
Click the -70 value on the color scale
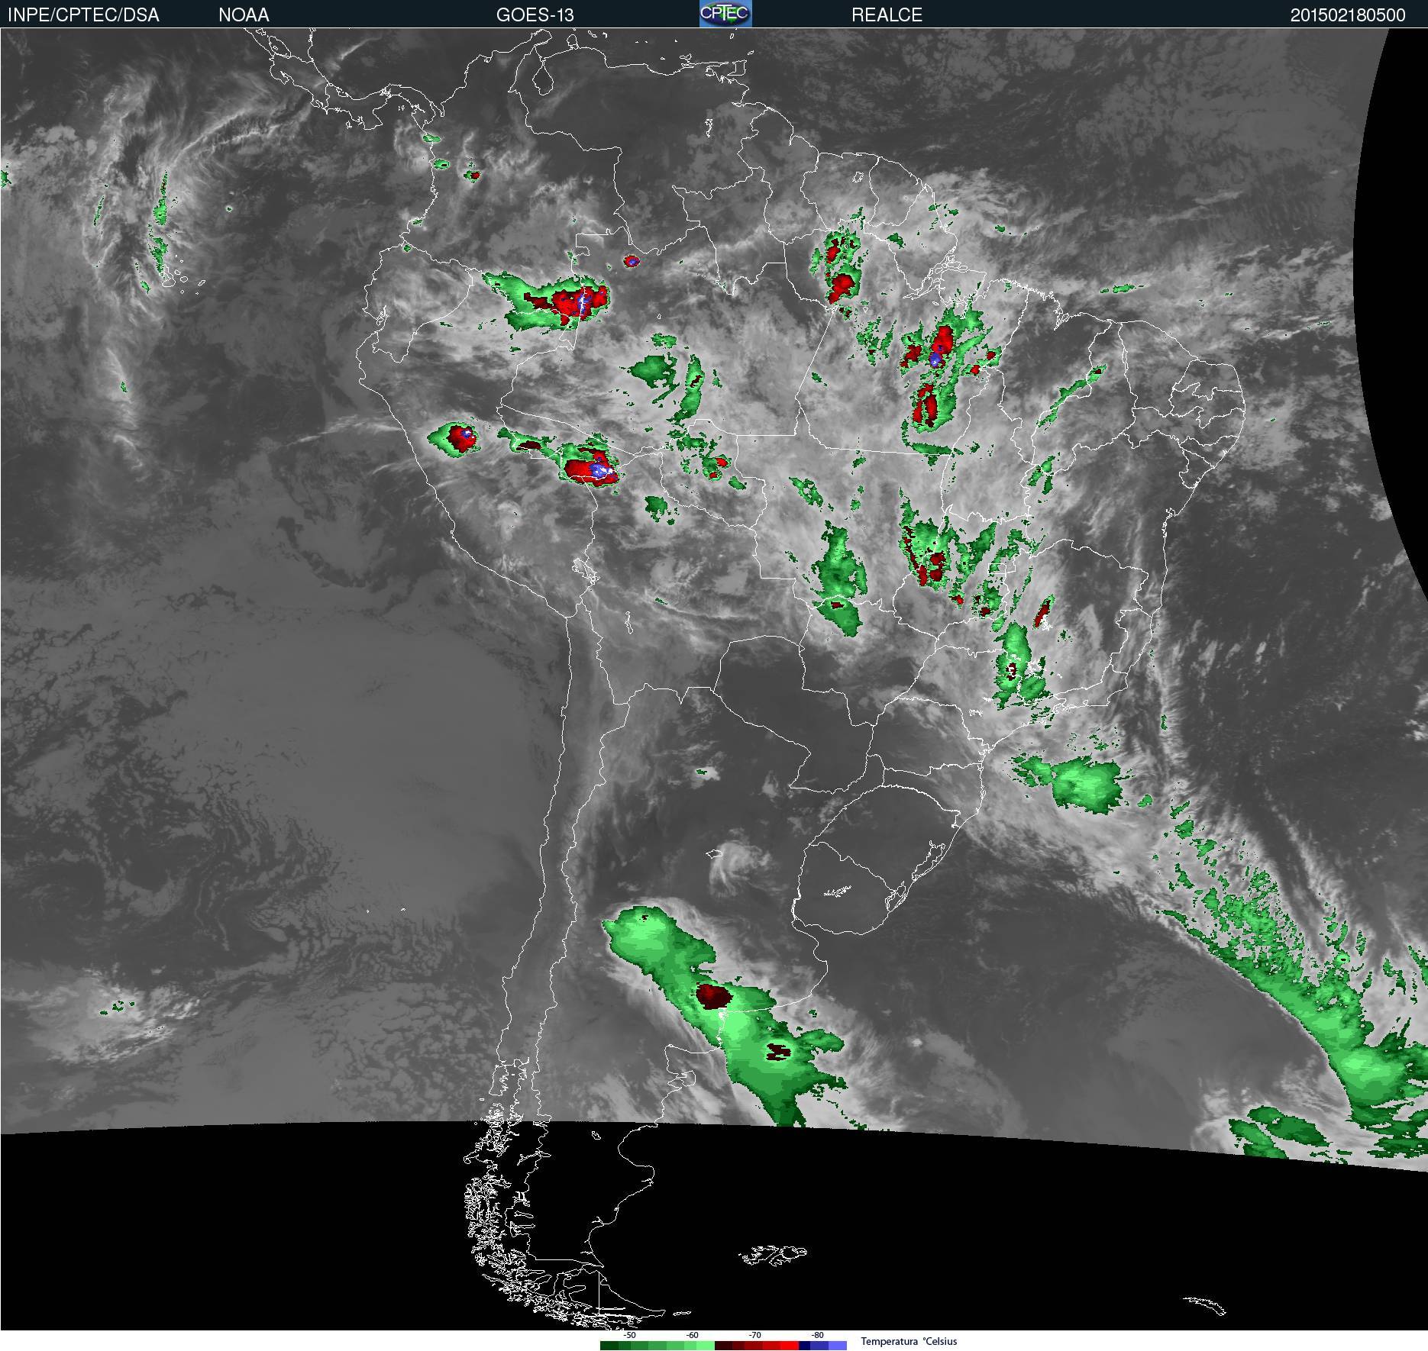tap(754, 1335)
